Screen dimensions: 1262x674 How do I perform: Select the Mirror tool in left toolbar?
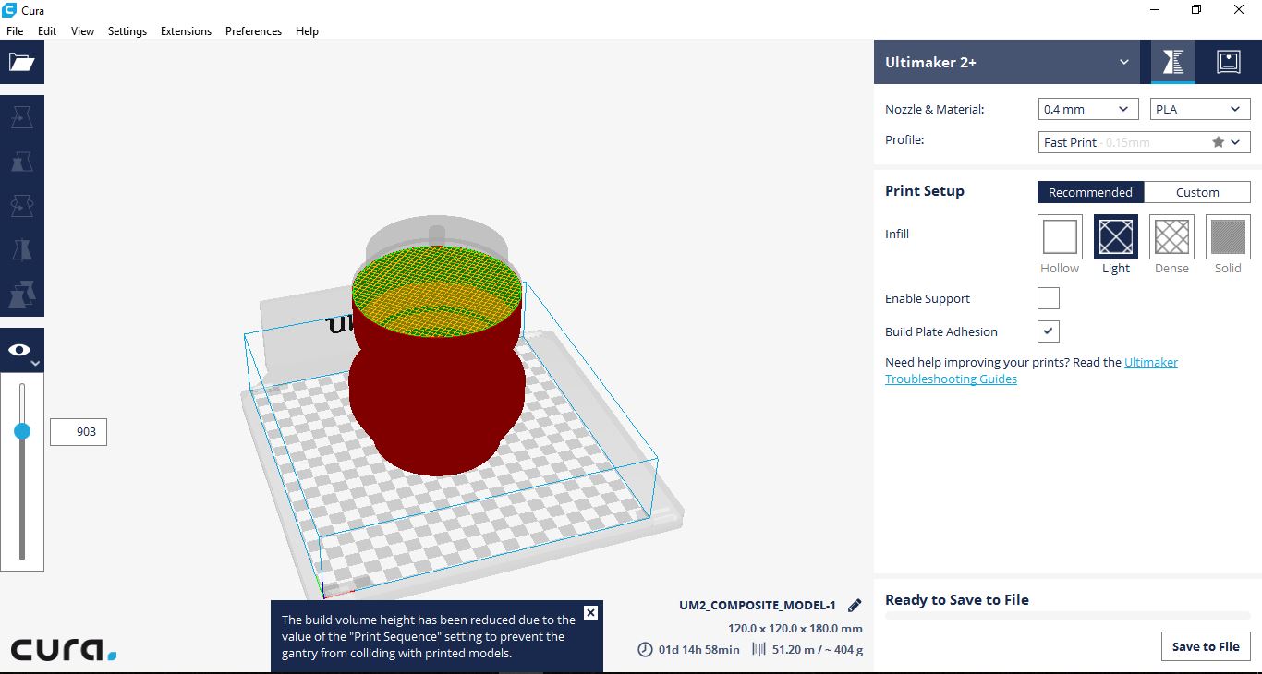21,250
